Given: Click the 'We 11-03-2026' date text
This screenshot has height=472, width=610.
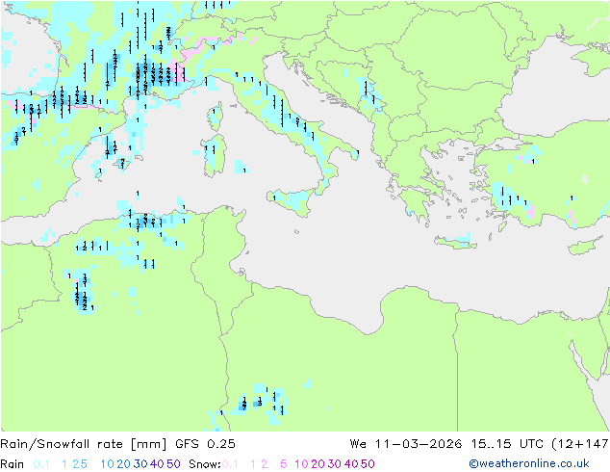Looking at the screenshot, I should pos(406,444).
